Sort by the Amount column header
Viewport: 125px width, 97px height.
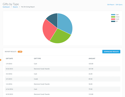pos(92,58)
